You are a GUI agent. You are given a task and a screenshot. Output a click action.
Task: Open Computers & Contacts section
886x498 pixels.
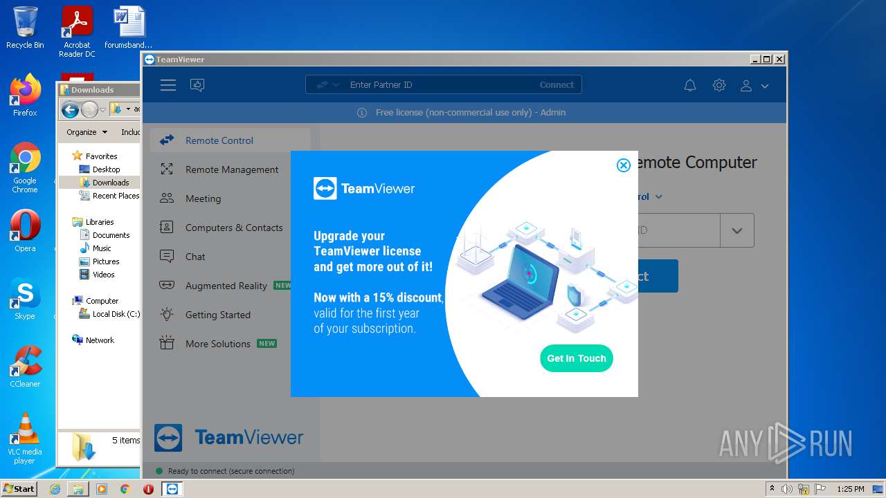click(x=230, y=228)
